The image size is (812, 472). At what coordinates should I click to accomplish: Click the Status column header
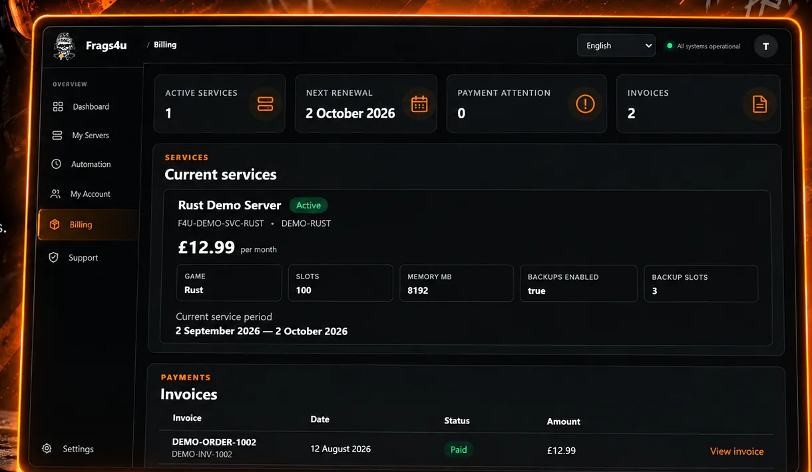[x=457, y=421]
